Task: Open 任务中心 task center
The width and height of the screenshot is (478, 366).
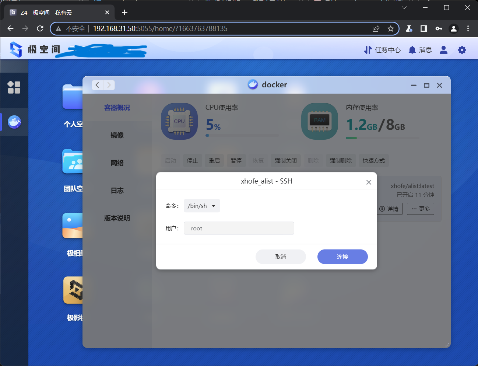Action: (382, 50)
